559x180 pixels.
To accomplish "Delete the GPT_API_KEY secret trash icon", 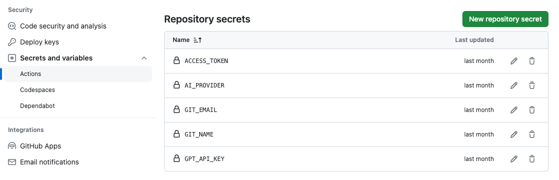I will pyautogui.click(x=532, y=159).
